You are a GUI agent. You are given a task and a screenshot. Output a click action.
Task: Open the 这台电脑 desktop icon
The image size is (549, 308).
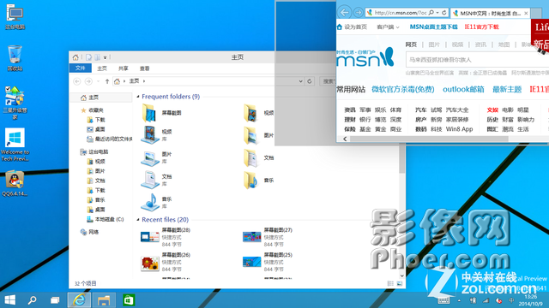click(15, 17)
